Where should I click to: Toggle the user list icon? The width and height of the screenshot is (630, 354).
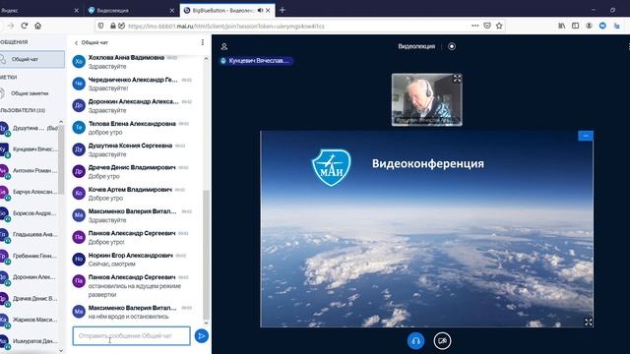pyautogui.click(x=224, y=46)
